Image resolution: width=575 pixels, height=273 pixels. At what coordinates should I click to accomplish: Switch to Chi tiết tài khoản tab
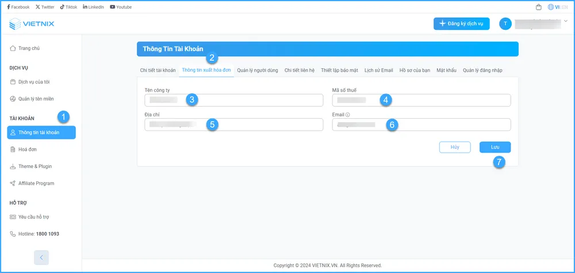(x=158, y=70)
